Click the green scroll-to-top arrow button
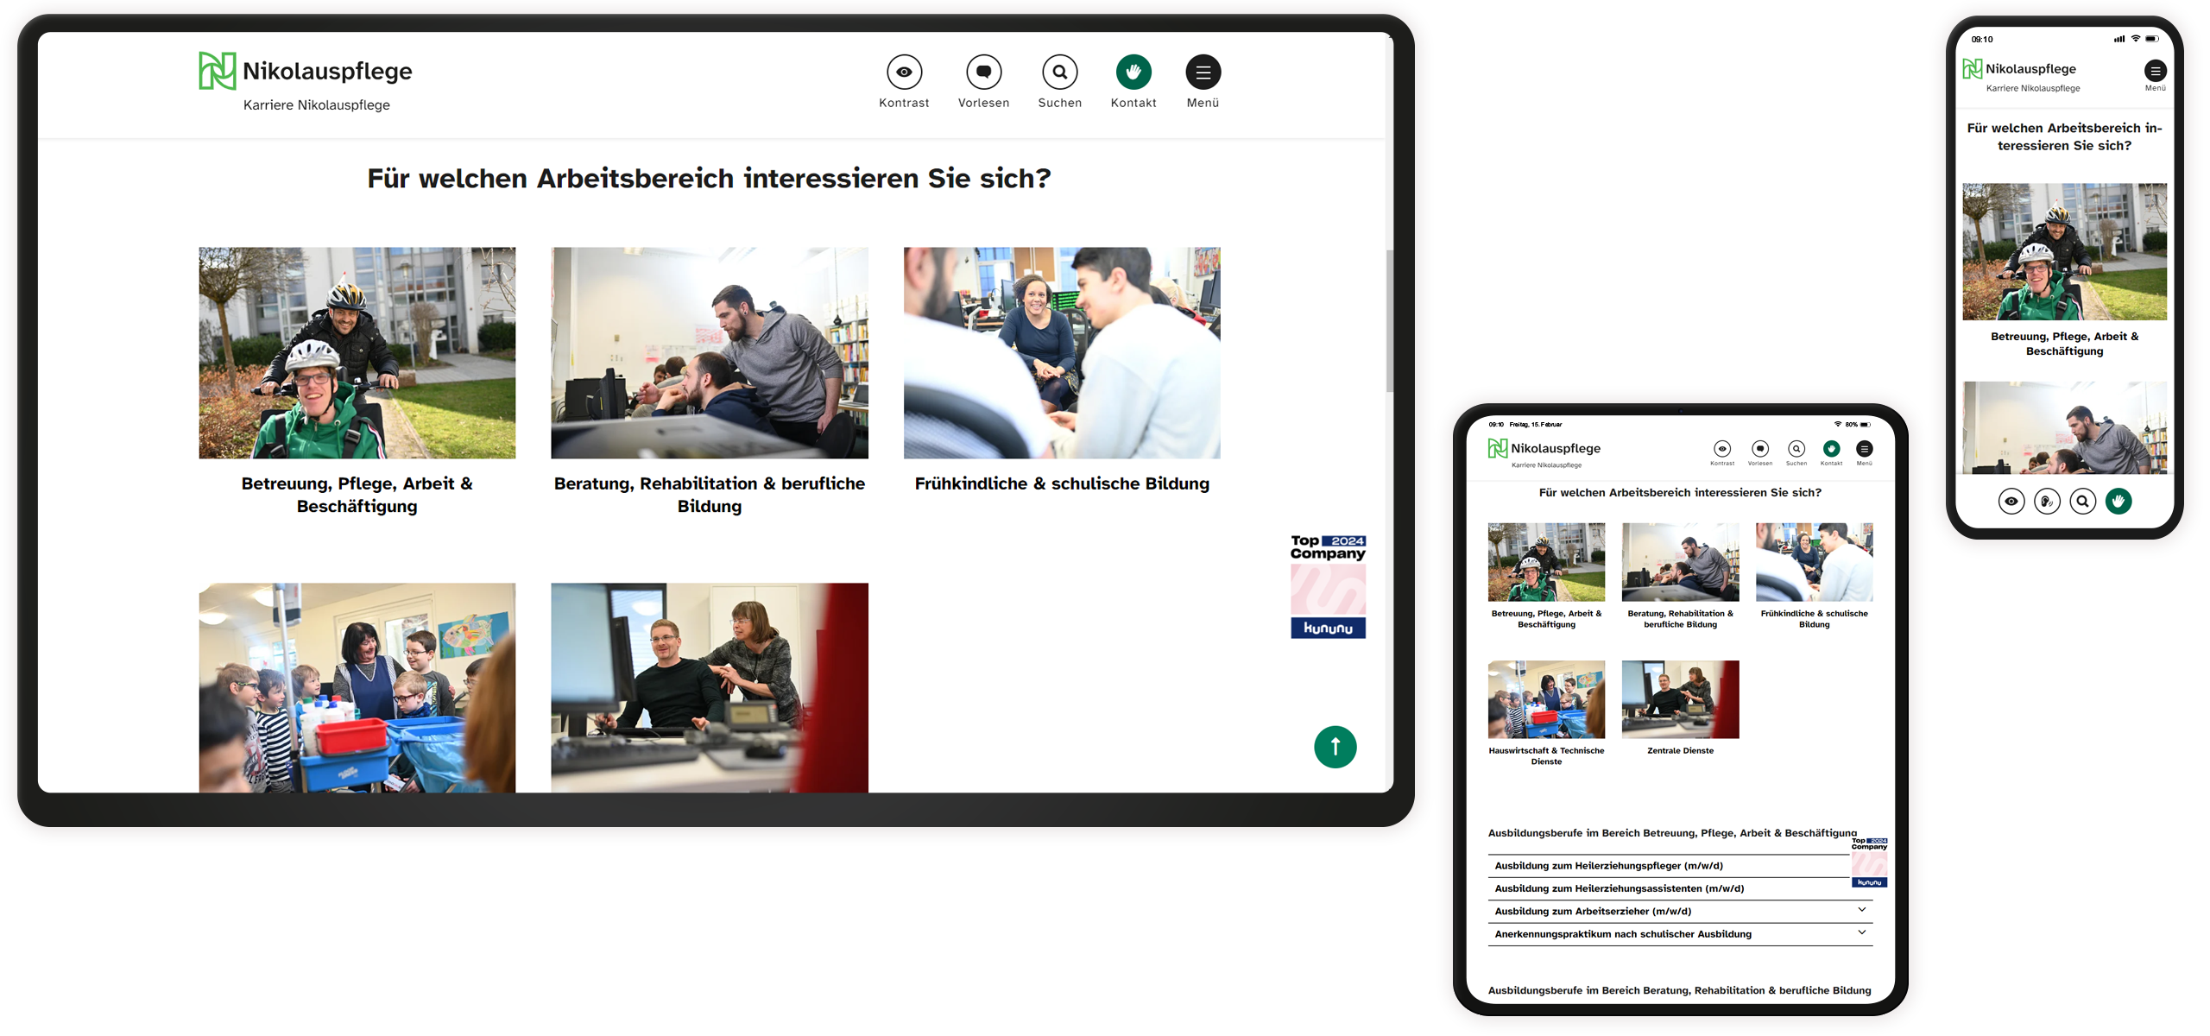This screenshot has height=1036, width=2210. pos(1335,747)
